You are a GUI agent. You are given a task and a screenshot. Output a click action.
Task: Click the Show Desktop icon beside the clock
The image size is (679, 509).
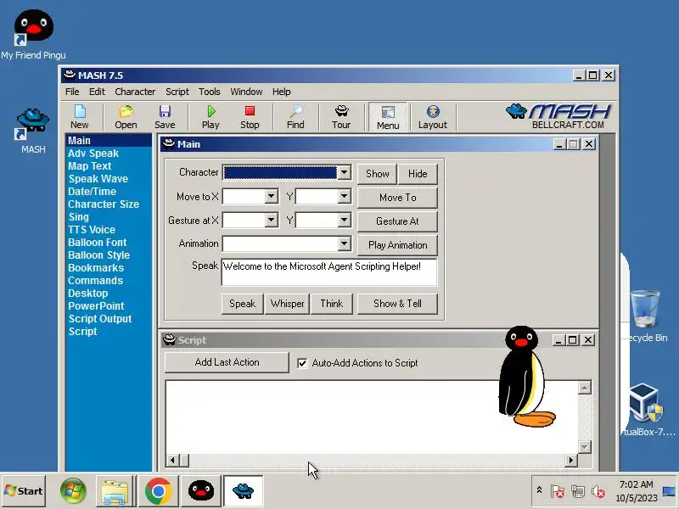point(669,491)
